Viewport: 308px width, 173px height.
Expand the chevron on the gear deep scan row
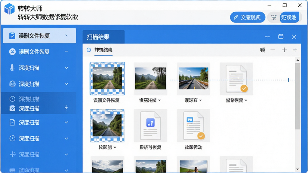click(66, 84)
